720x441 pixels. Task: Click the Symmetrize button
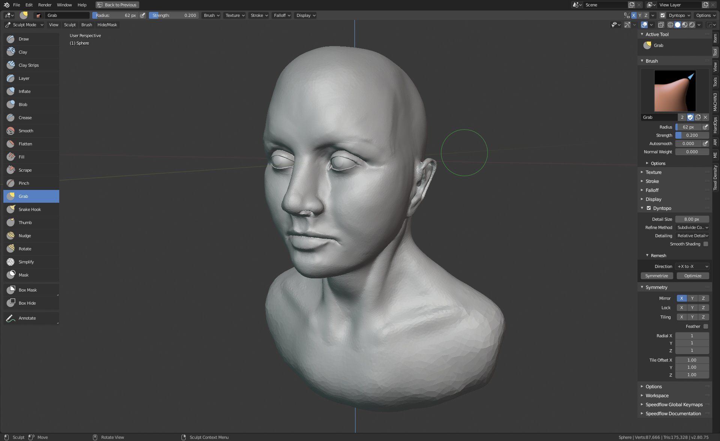tap(656, 276)
